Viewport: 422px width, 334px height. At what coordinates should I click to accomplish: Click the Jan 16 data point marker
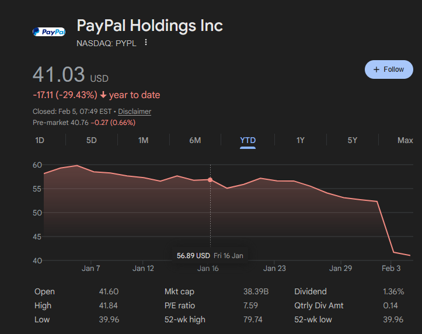coord(210,180)
